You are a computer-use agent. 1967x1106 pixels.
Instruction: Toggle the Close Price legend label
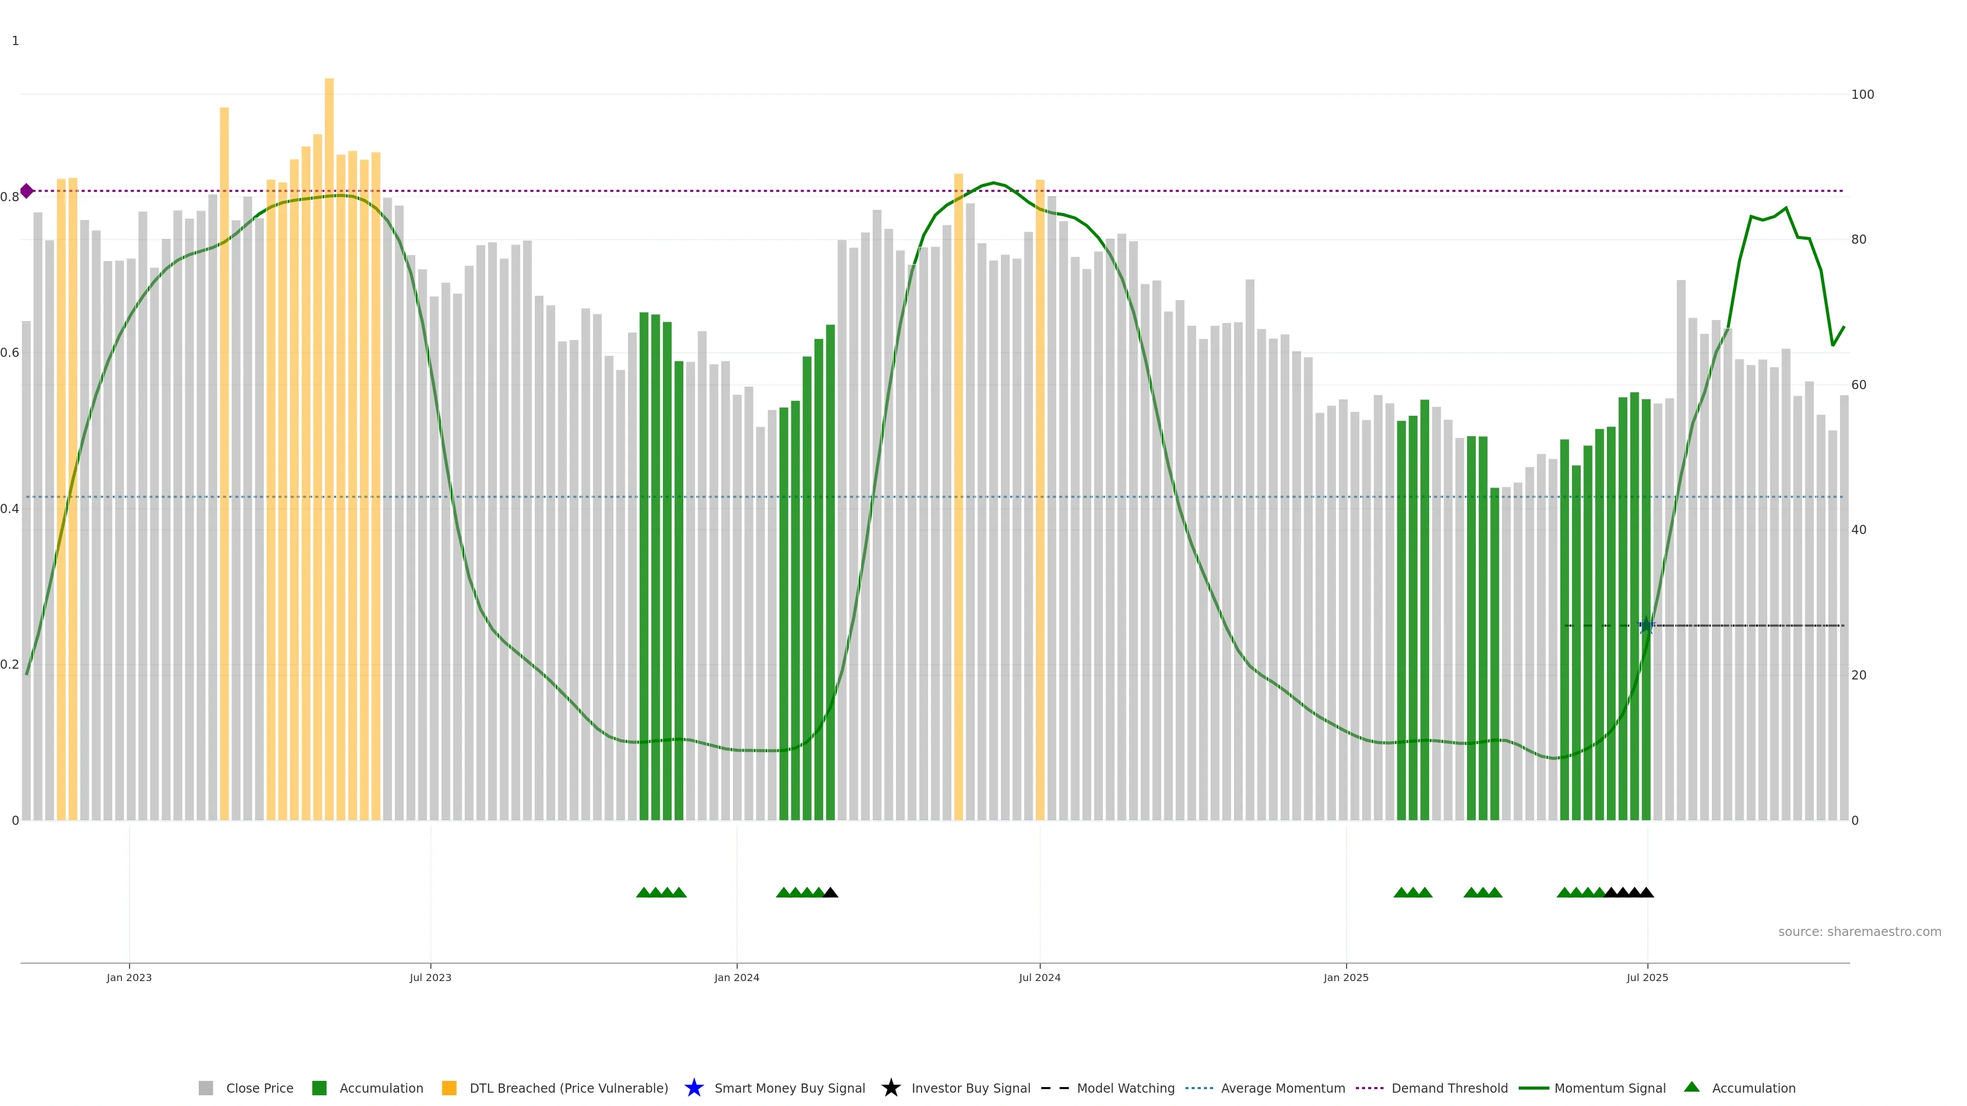[x=260, y=1088]
